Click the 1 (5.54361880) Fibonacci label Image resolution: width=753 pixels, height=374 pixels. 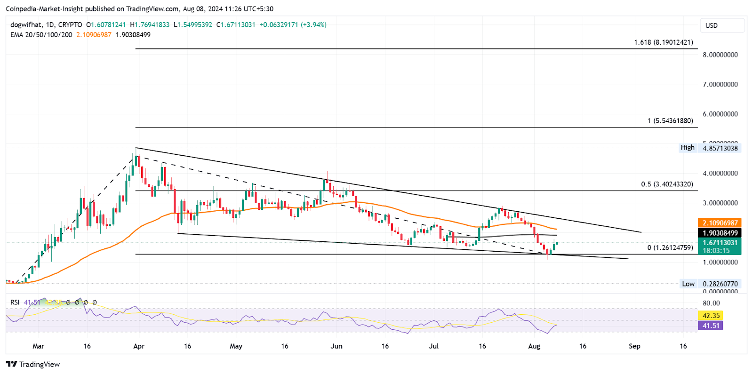[670, 121]
